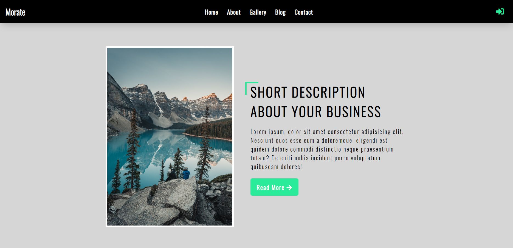Click the mountain lake photo

pos(170,137)
